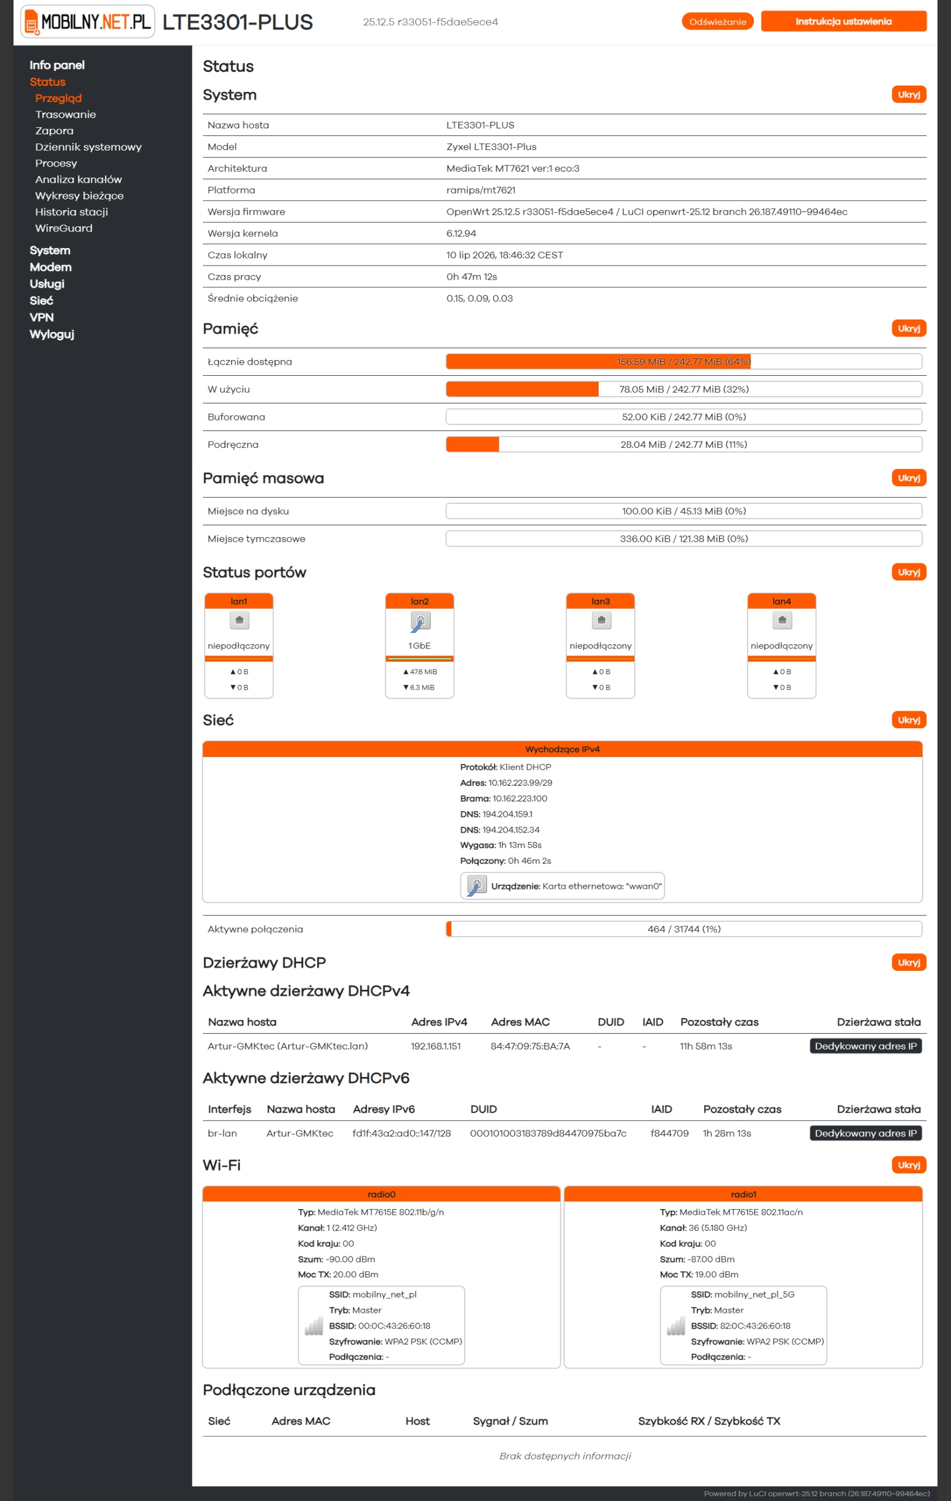Click the mobilny_net_pl signal strength icon
The image size is (951, 1501).
(314, 1326)
